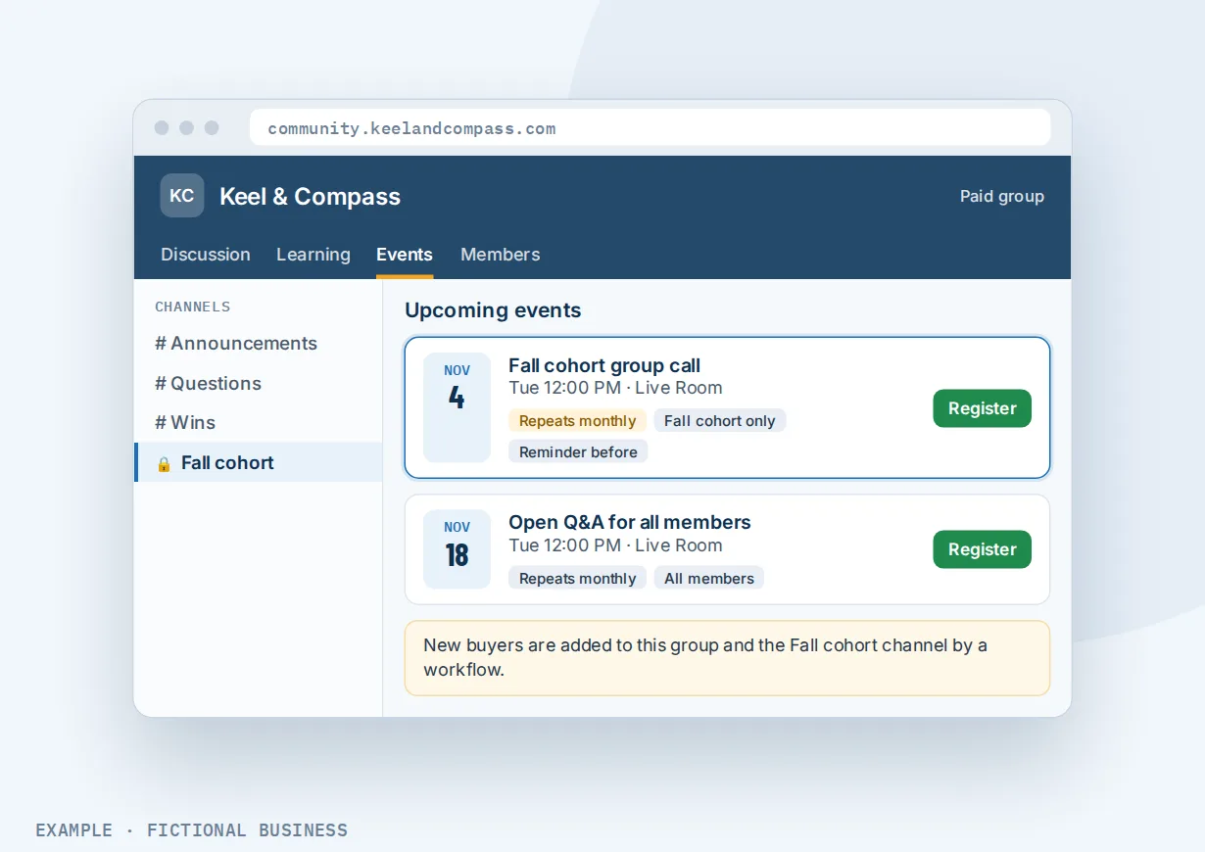Click the Reminder before tag
The width and height of the screenshot is (1205, 852).
[578, 452]
